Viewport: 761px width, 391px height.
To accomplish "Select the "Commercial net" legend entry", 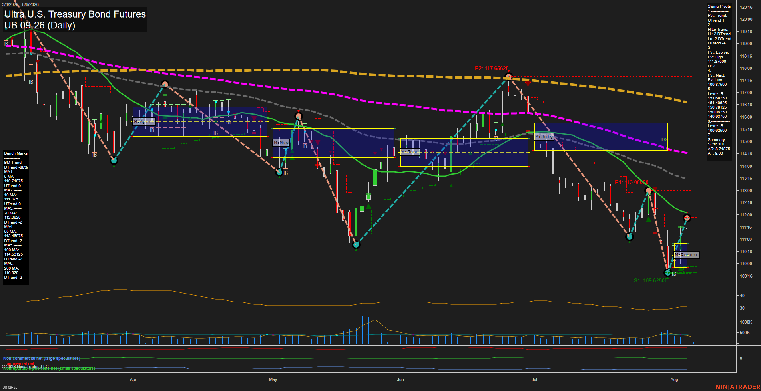I will [x=19, y=363].
